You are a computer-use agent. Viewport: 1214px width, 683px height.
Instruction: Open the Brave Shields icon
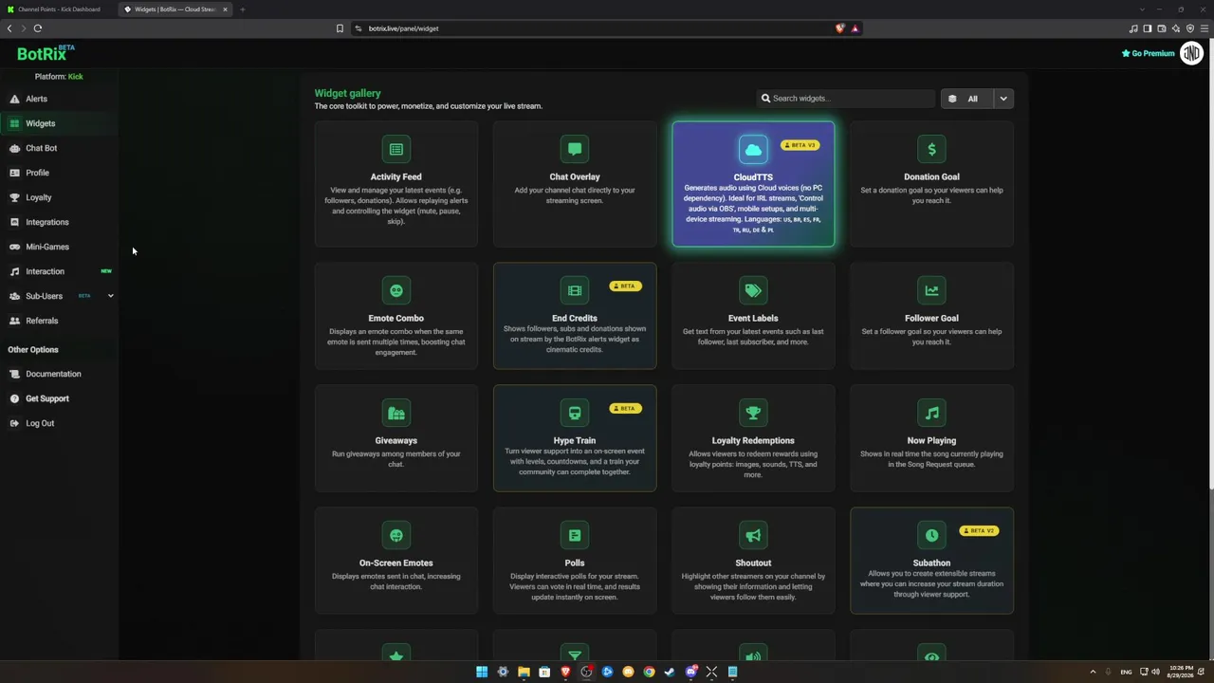coord(839,28)
